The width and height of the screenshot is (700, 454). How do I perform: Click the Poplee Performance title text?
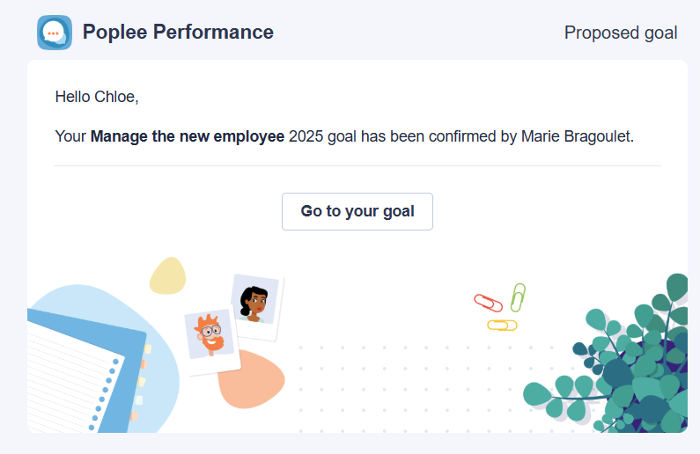pyautogui.click(x=178, y=32)
